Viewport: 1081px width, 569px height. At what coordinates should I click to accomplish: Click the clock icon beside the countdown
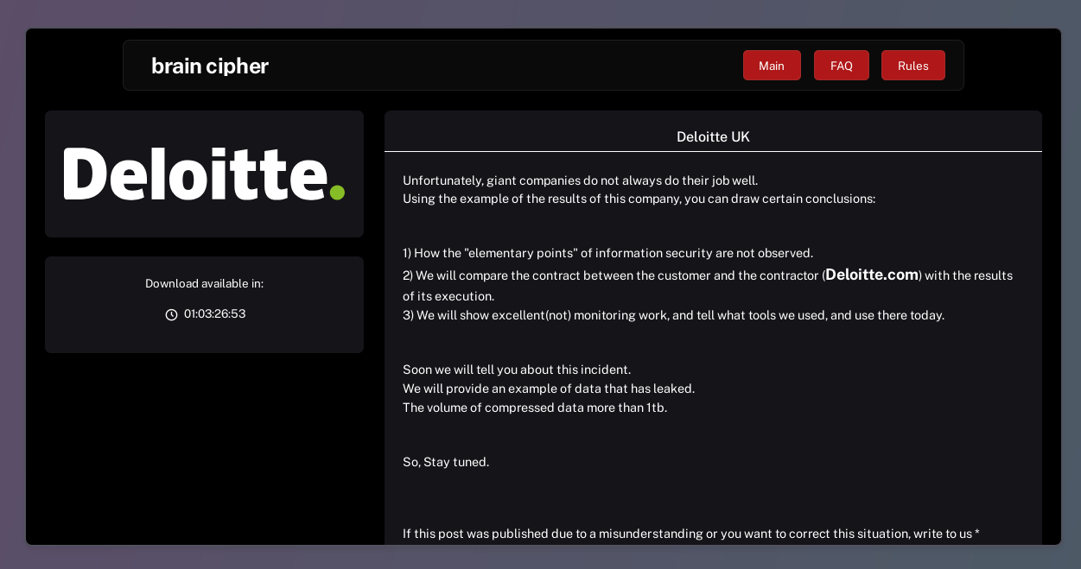point(171,314)
